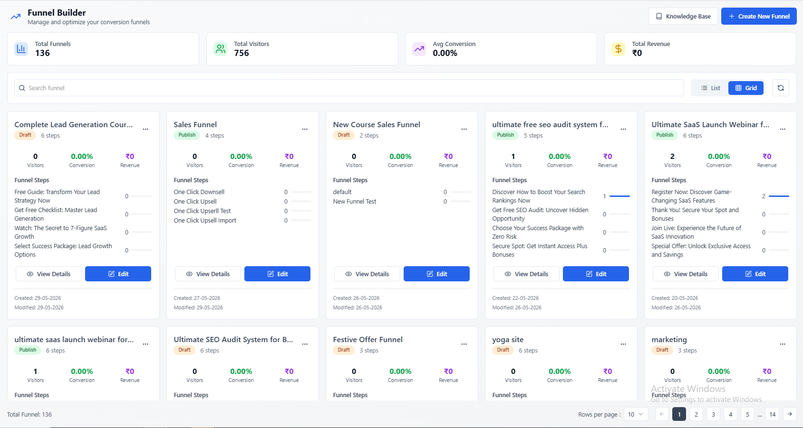Image resolution: width=803 pixels, height=428 pixels.
Task: Click progress bar for One Click Downsell step
Action: pos(301,192)
